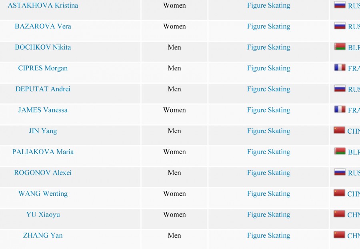This screenshot has height=249, width=360.
Task: Click the China flag in JIN Yang row
Action: coord(339,130)
